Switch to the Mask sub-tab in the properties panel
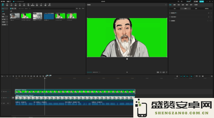This screenshot has height=118, width=214. [196, 9]
